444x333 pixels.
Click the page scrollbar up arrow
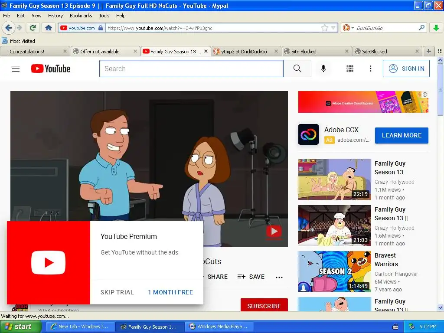click(440, 60)
